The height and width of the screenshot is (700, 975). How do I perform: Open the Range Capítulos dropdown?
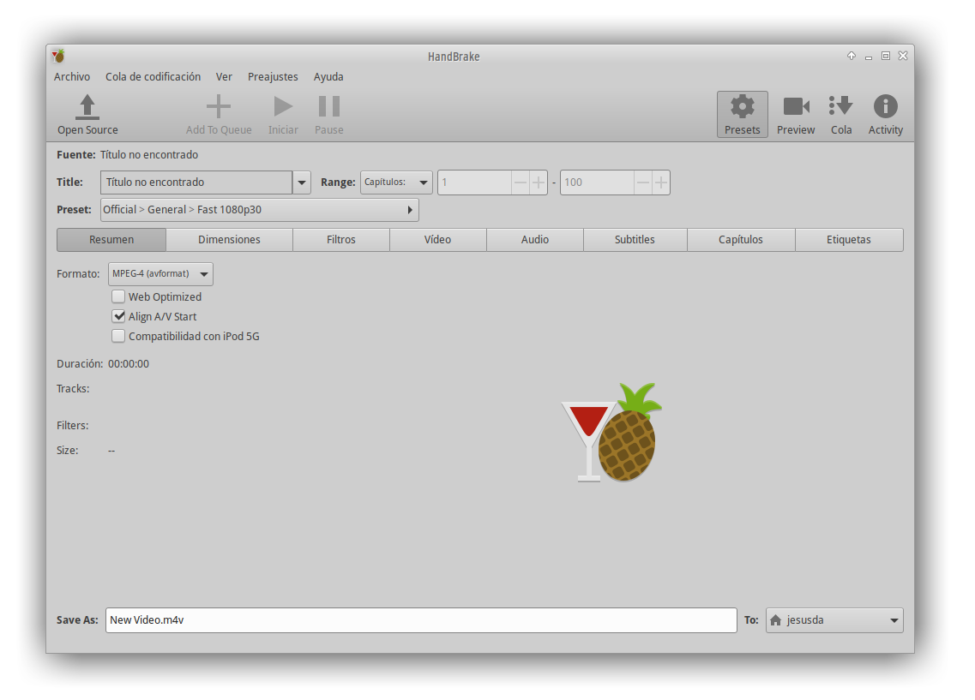396,182
